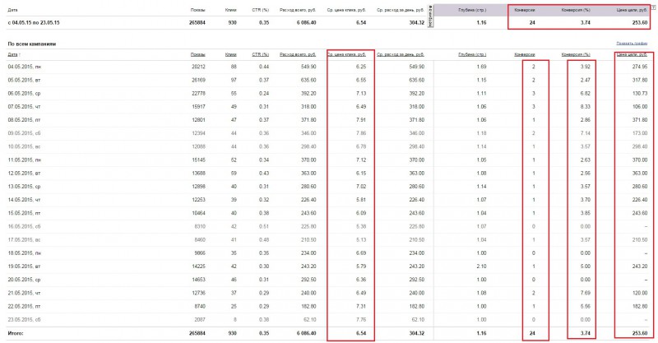
Task: Sort campaigns table by the Показы header link
Action: click(x=197, y=54)
